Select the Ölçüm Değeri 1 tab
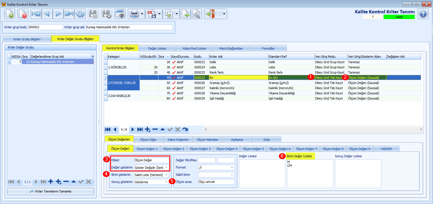 [147, 149]
